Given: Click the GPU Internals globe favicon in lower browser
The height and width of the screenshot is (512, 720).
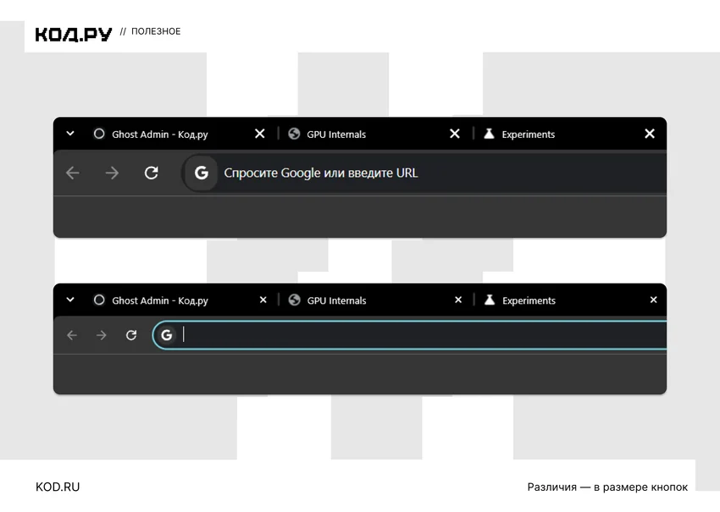Looking at the screenshot, I should [294, 300].
